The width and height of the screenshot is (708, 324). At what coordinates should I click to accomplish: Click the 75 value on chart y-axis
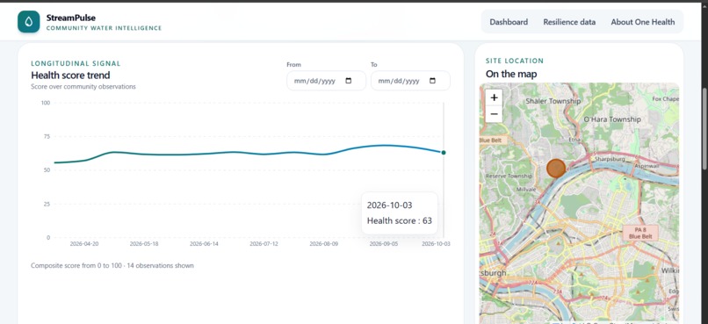click(x=47, y=136)
